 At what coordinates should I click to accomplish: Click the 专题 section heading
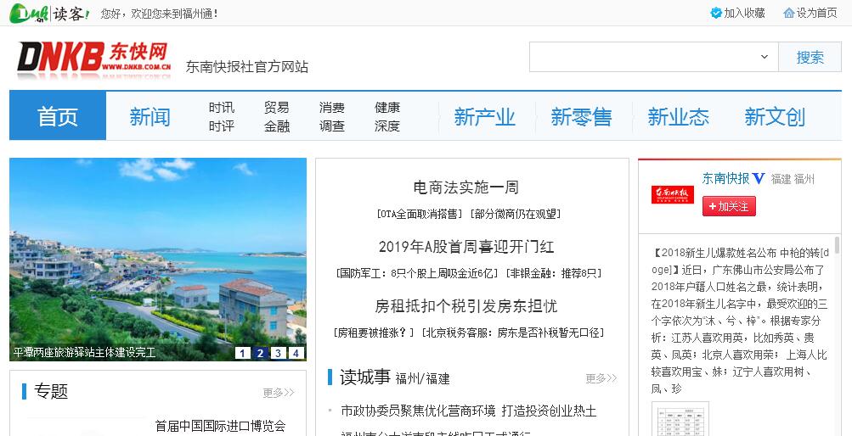click(51, 391)
